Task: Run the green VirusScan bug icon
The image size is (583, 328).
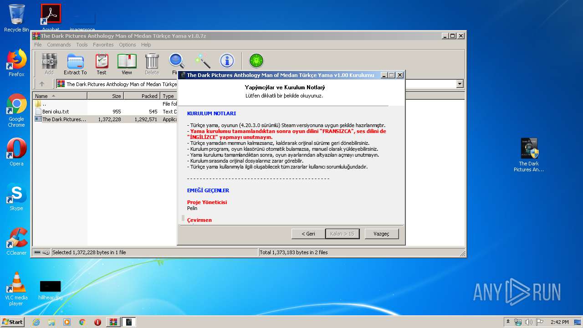Action: (256, 61)
